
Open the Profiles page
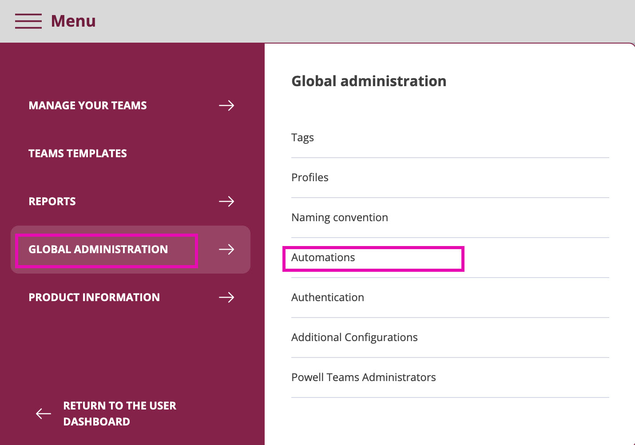tap(450, 178)
